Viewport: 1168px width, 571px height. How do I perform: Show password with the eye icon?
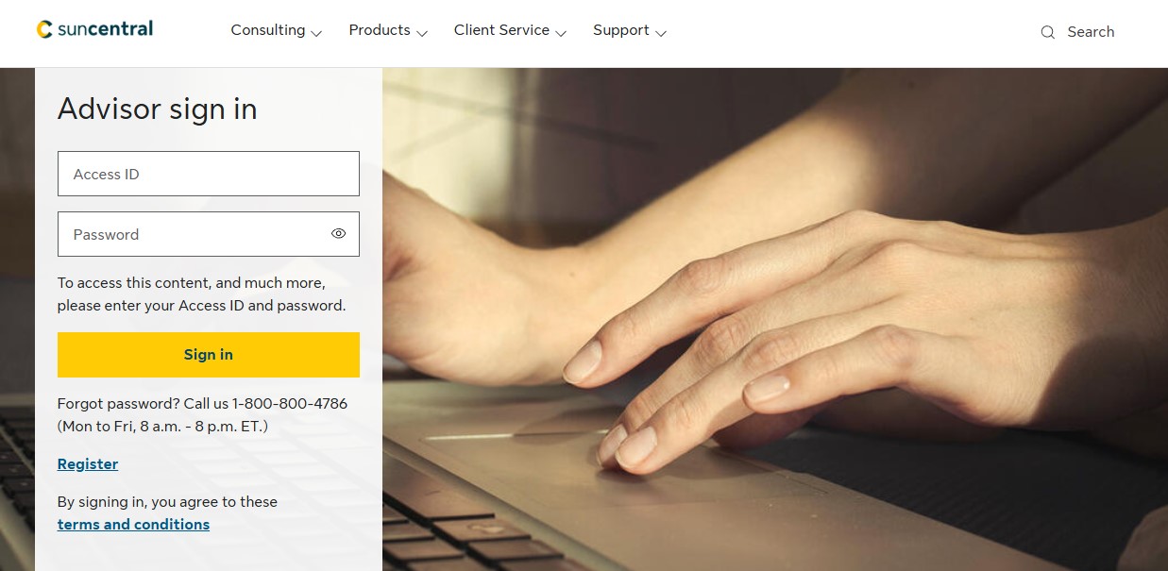[339, 234]
